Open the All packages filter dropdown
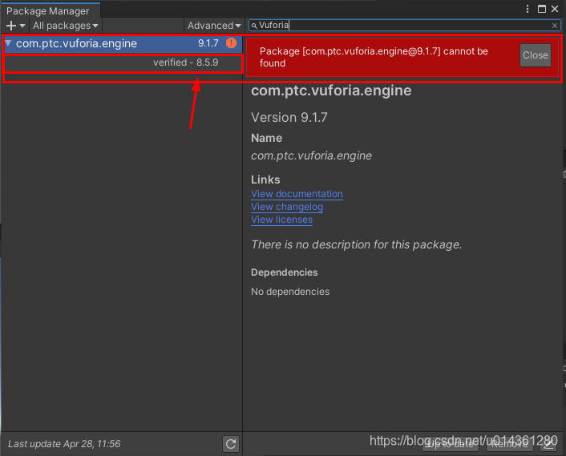This screenshot has width=566, height=456. coord(65,26)
